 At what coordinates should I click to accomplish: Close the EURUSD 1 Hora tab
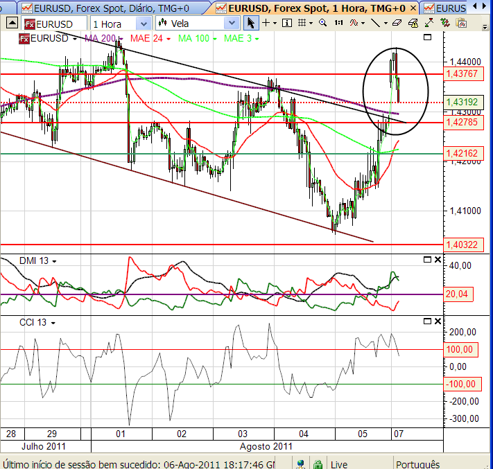[413, 8]
